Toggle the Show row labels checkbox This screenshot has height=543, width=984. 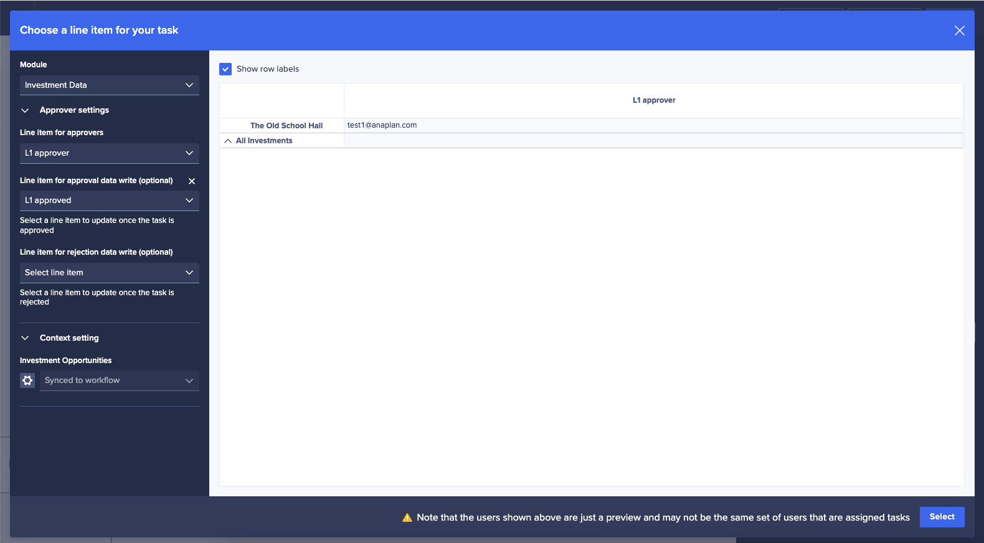(225, 69)
